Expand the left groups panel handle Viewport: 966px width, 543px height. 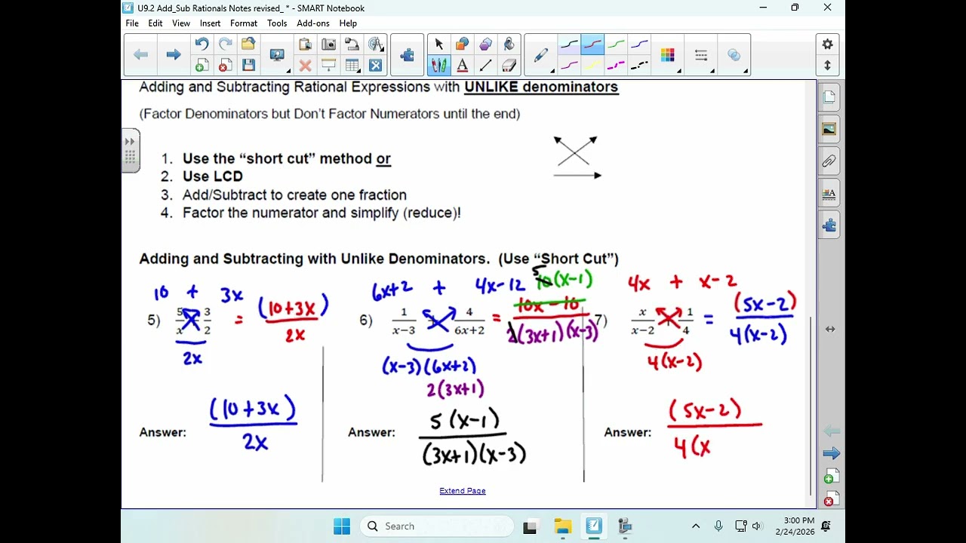pos(130,151)
